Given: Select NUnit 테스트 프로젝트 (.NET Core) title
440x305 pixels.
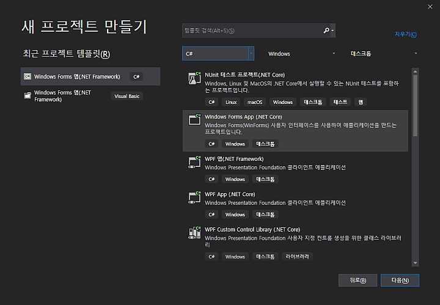Looking at the screenshot, I should pos(244,75).
